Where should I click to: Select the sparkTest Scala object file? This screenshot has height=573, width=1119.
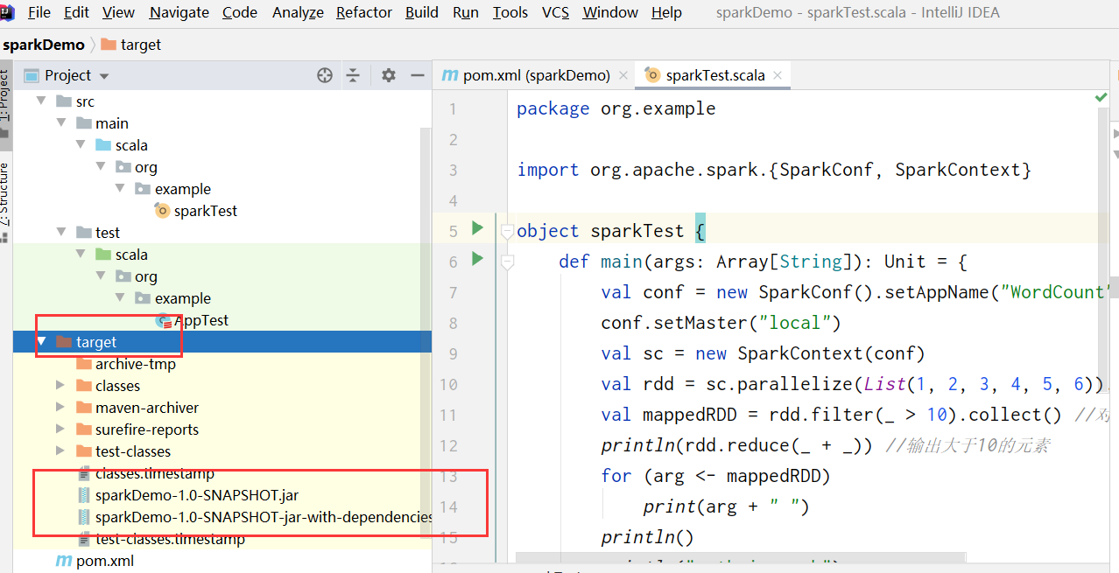(x=196, y=211)
